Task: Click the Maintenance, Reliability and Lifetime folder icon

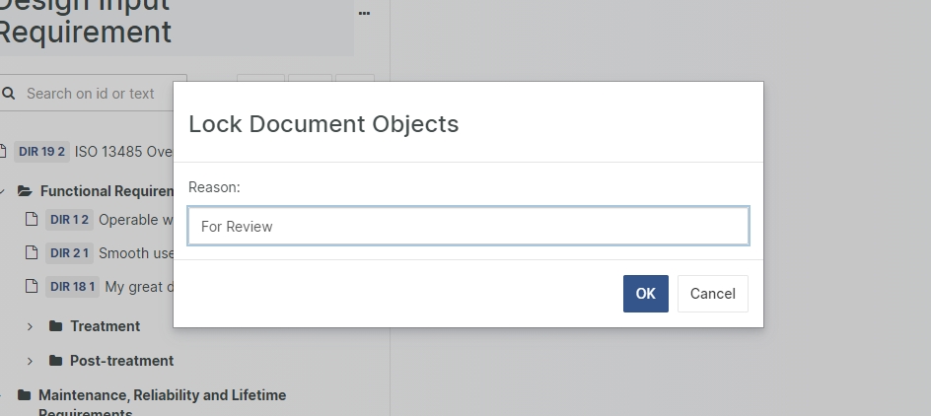Action: [25, 395]
